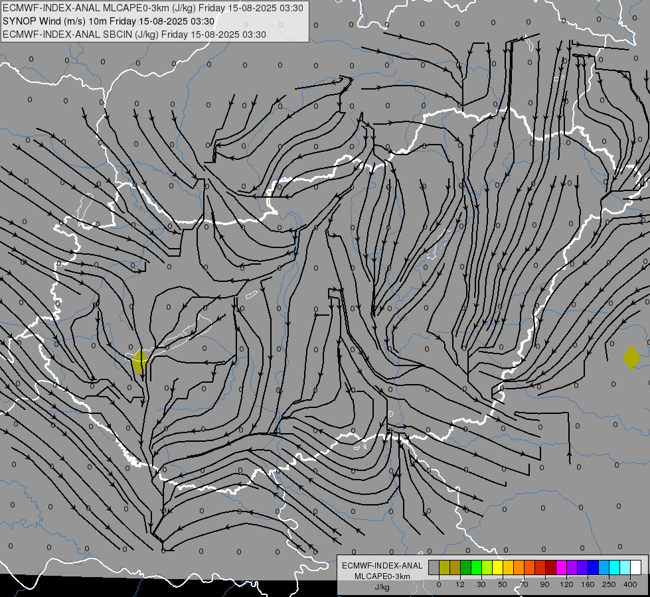Click the deep blue legend swatch
This screenshot has height=597, width=650.
pyautogui.click(x=594, y=567)
